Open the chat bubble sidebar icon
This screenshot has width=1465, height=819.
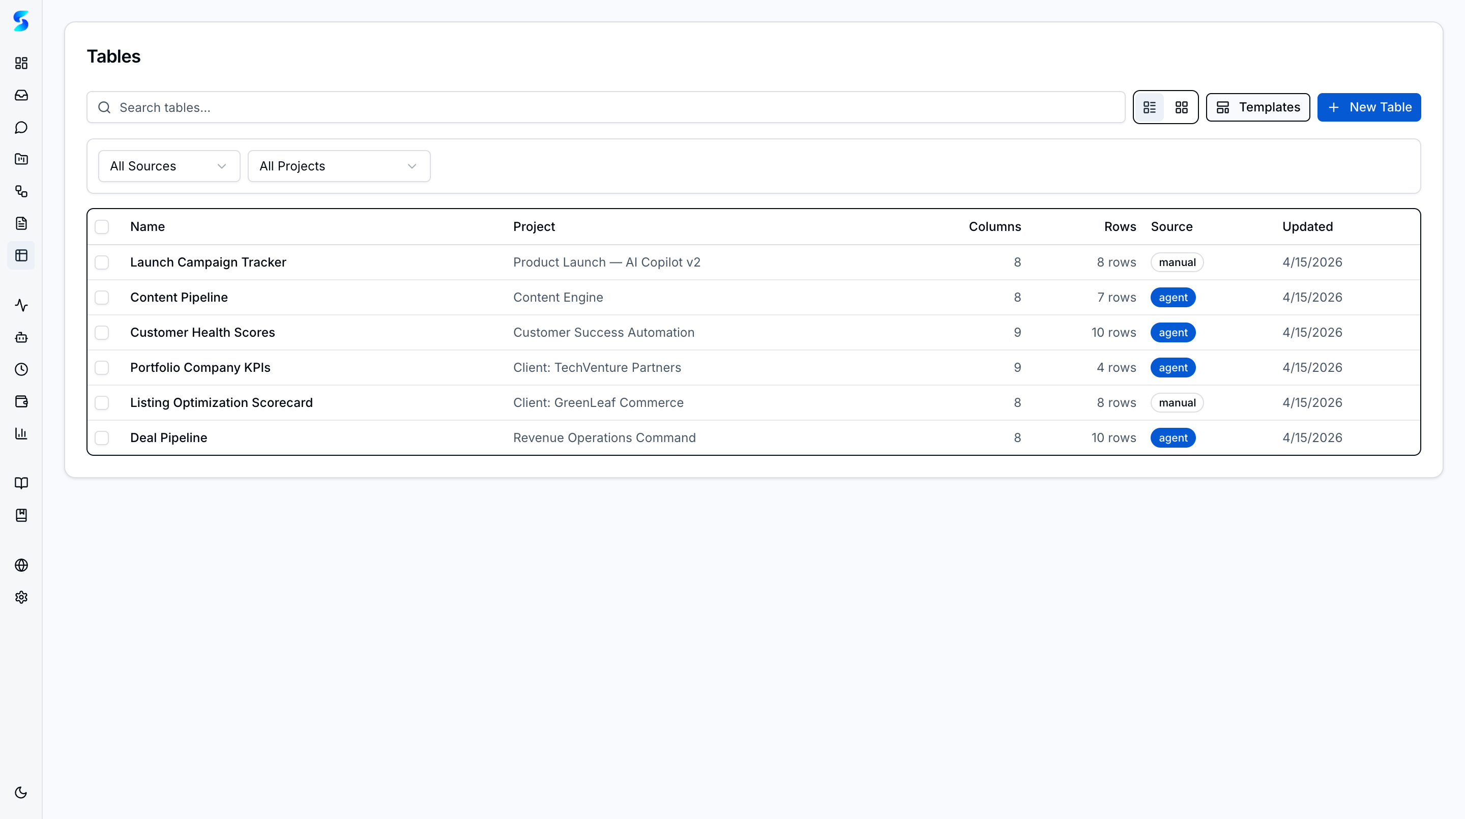pyautogui.click(x=21, y=127)
